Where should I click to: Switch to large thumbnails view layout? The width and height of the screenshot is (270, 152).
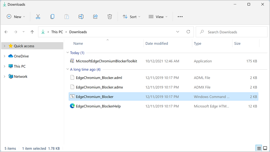(265, 149)
